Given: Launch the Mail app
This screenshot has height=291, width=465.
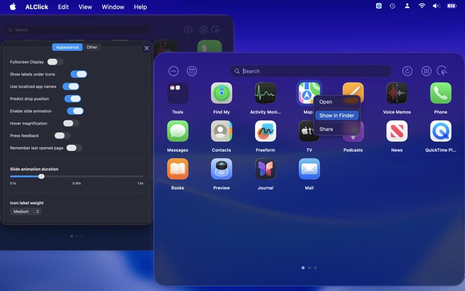Looking at the screenshot, I should pos(309,169).
